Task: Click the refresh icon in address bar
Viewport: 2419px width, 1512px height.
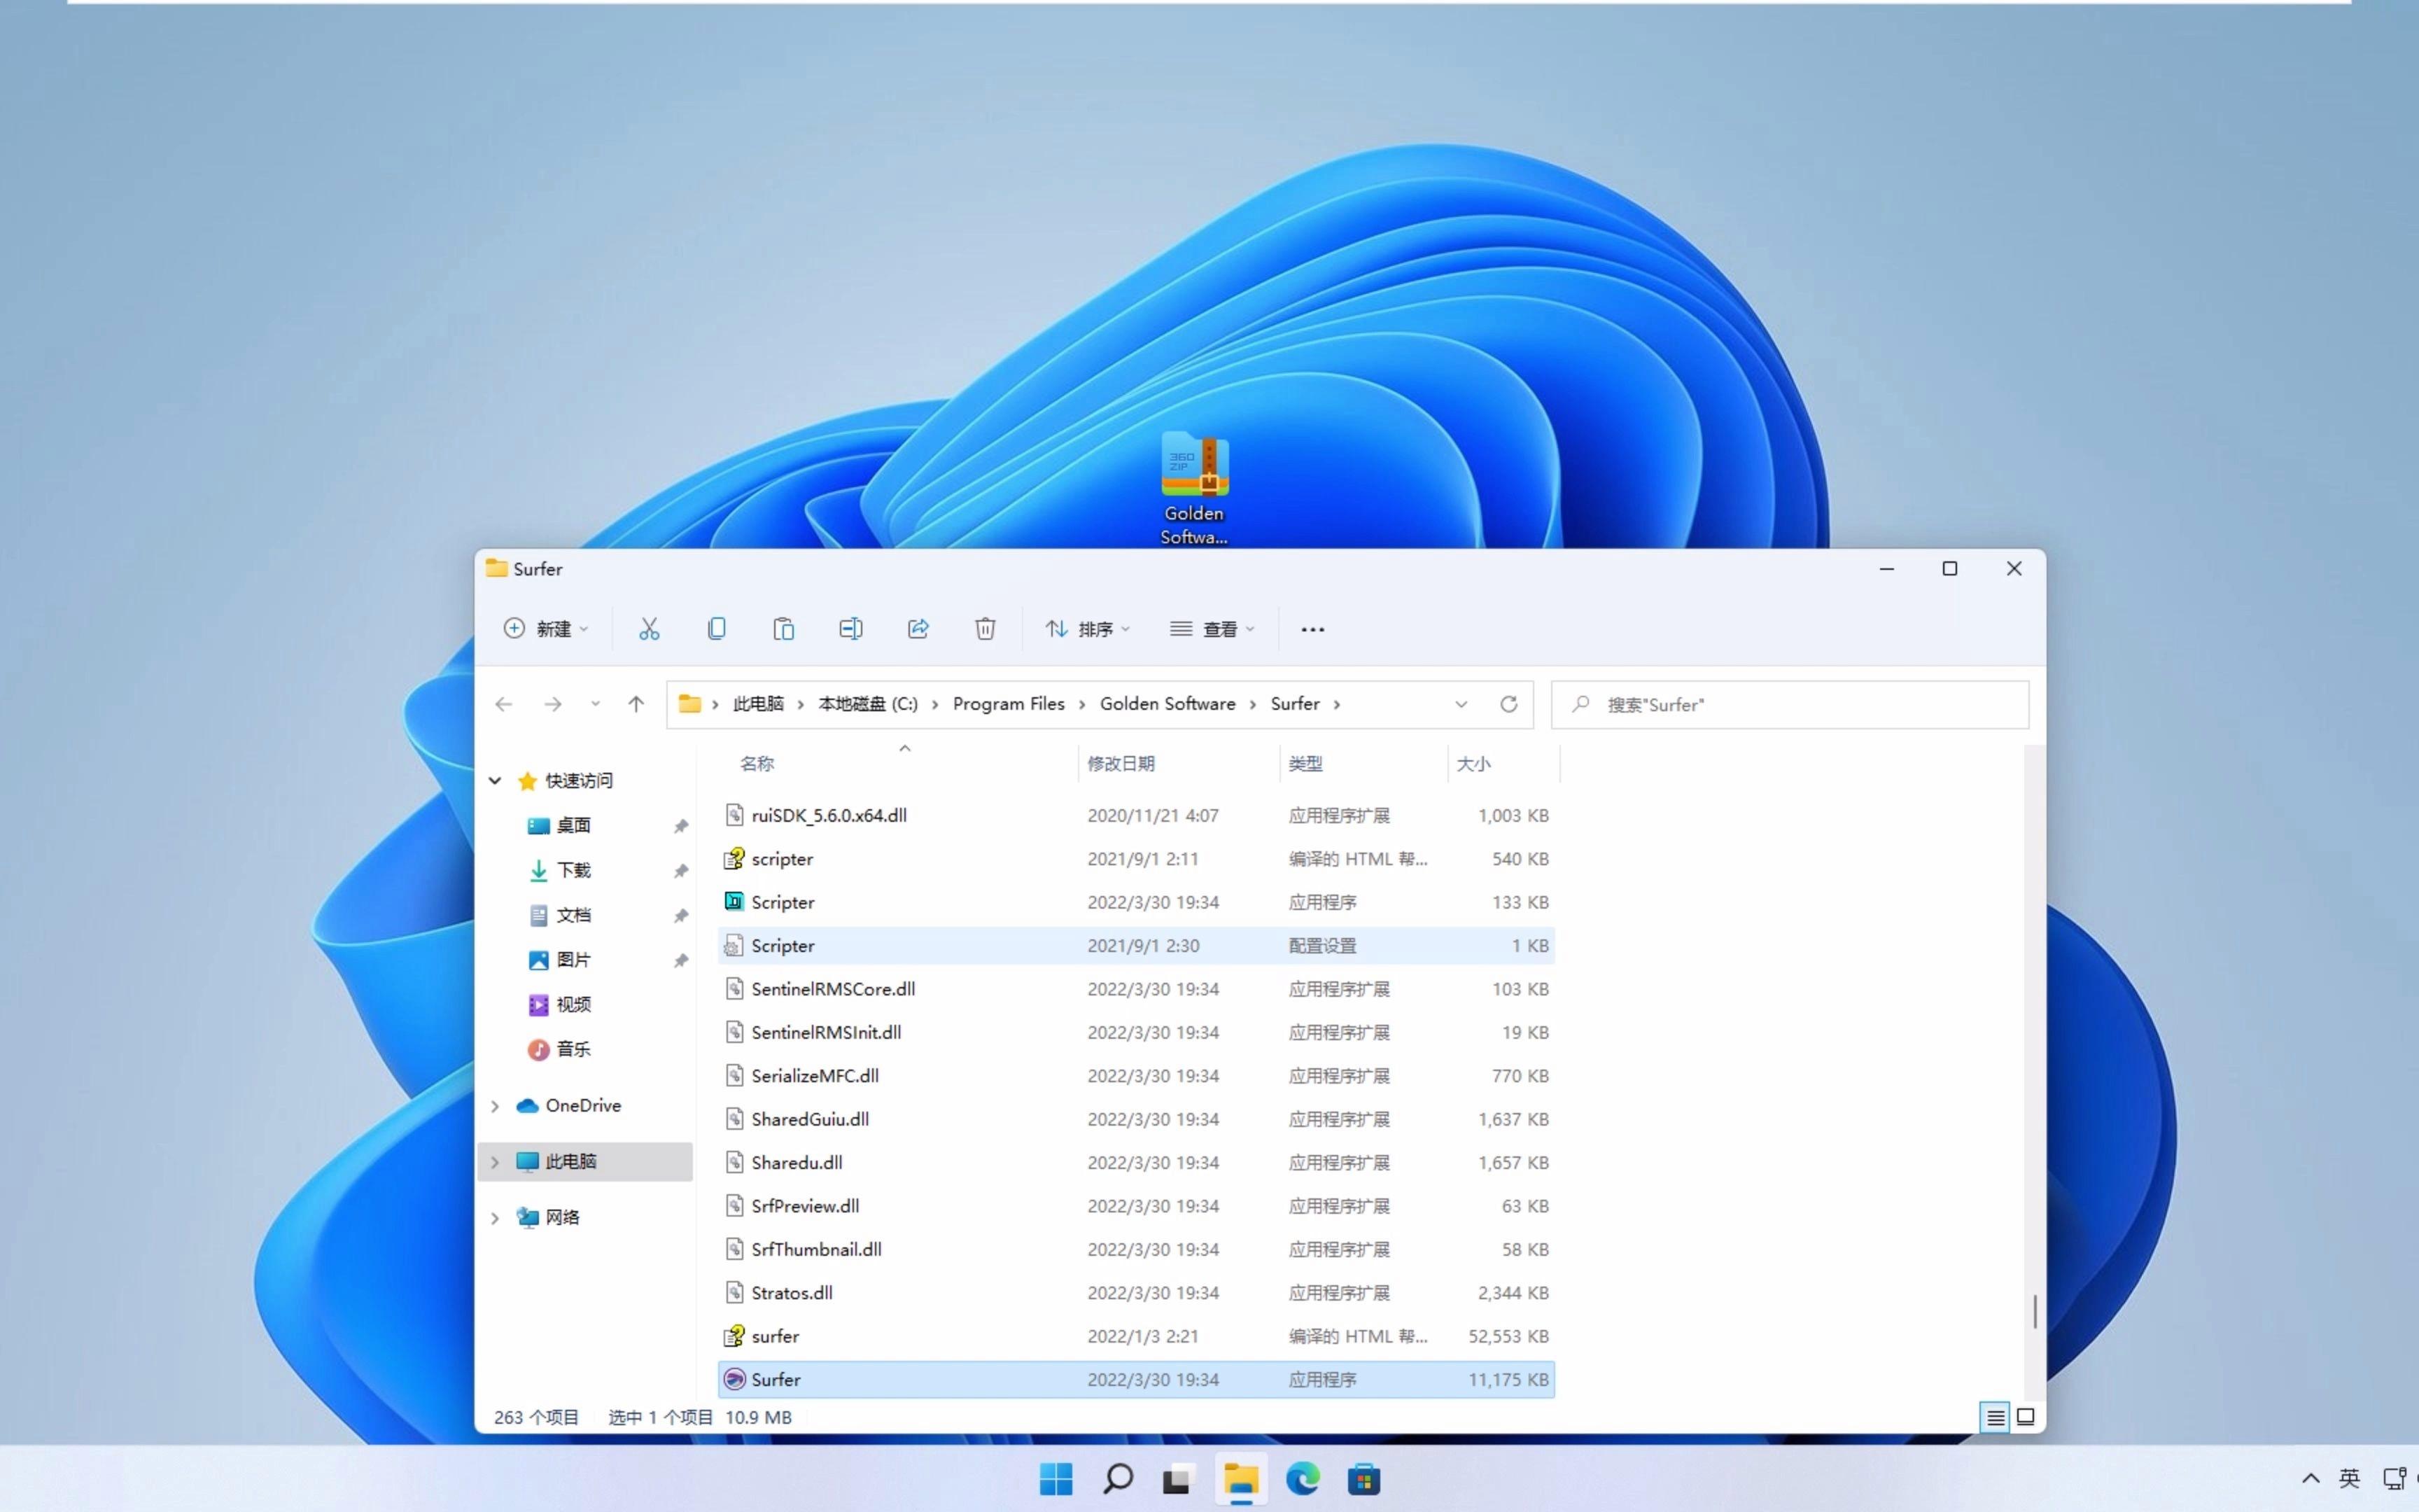Action: coord(1508,704)
